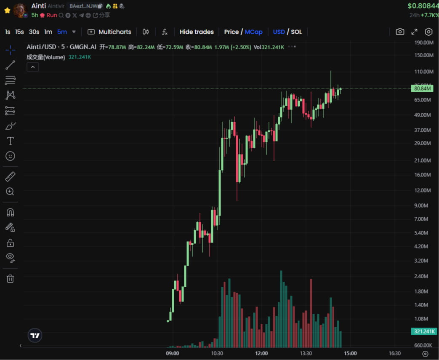439x360 pixels.
Task: Open the emoji annotation tool
Action: tap(10, 156)
